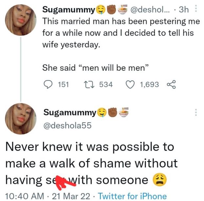Click the share icon on first tweet
The image size is (204, 201).
(171, 85)
